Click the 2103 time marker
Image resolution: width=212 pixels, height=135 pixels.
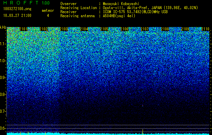(x=64, y=29)
